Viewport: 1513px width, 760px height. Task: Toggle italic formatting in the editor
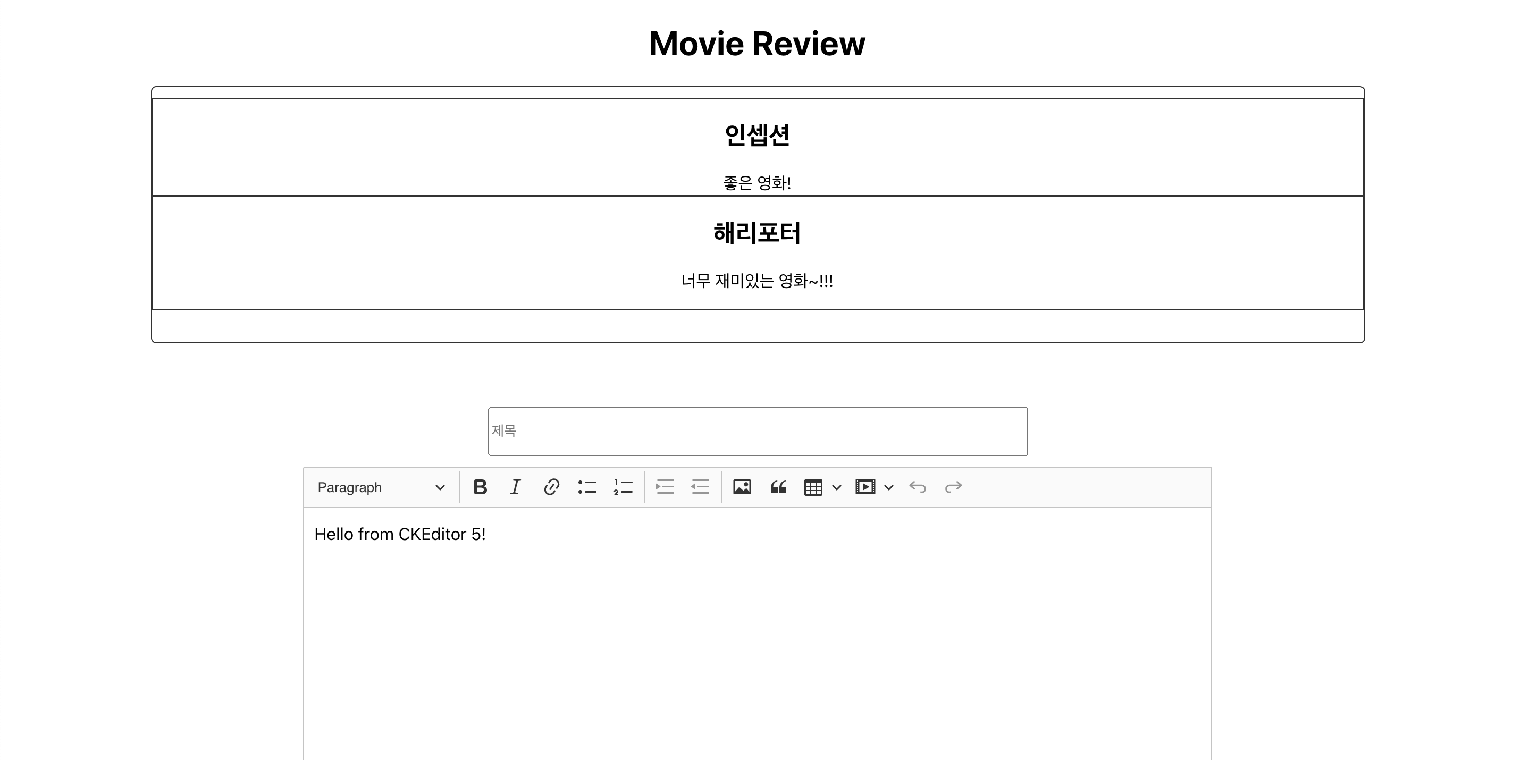515,487
